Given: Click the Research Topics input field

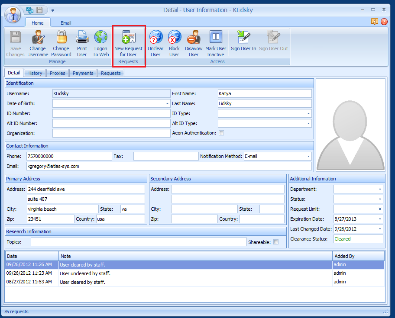Looking at the screenshot, I should tap(138, 242).
